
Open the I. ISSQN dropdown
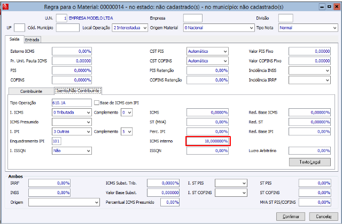point(72,150)
